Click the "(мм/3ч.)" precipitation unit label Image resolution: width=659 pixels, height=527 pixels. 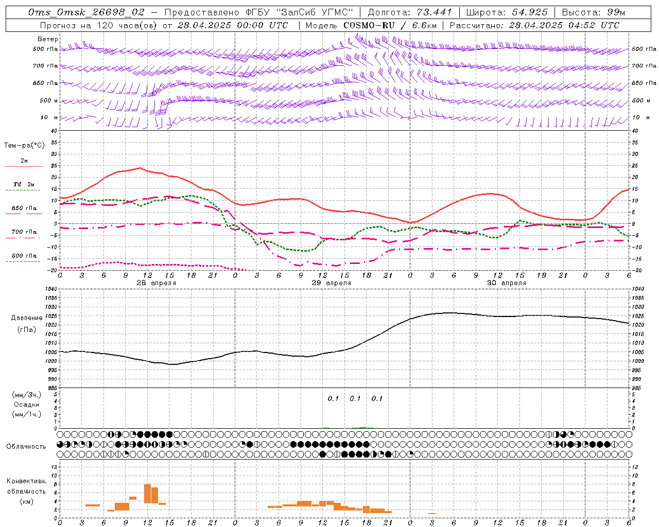point(27,395)
